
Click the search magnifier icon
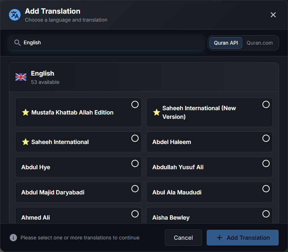[17, 42]
